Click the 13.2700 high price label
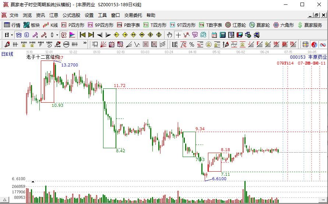 coord(70,65)
